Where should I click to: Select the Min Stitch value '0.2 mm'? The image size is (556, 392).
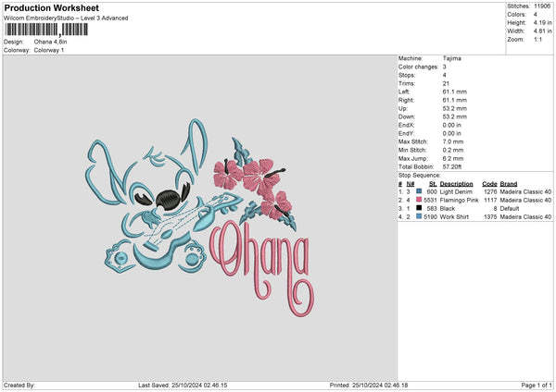pyautogui.click(x=453, y=150)
